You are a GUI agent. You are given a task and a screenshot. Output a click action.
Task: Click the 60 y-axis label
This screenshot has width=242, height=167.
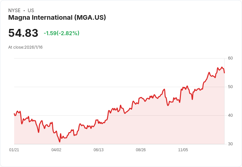230,58
